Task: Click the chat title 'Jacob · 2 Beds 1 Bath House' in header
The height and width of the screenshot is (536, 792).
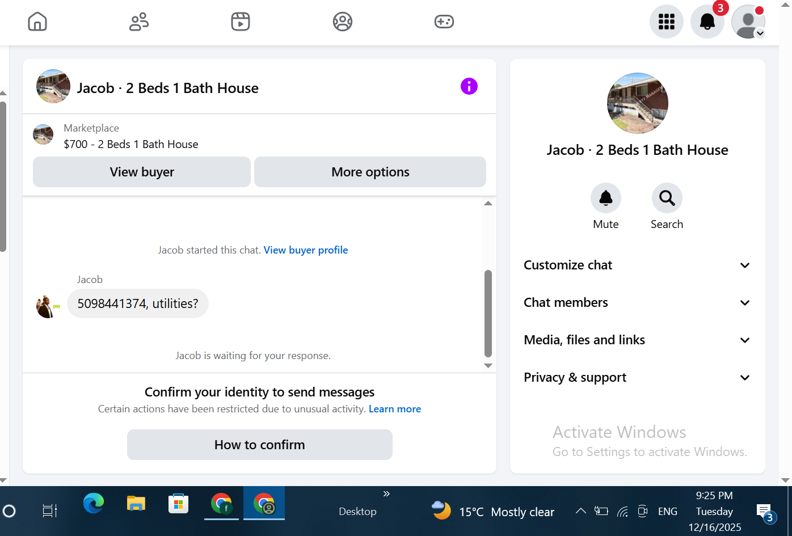Action: tap(168, 88)
